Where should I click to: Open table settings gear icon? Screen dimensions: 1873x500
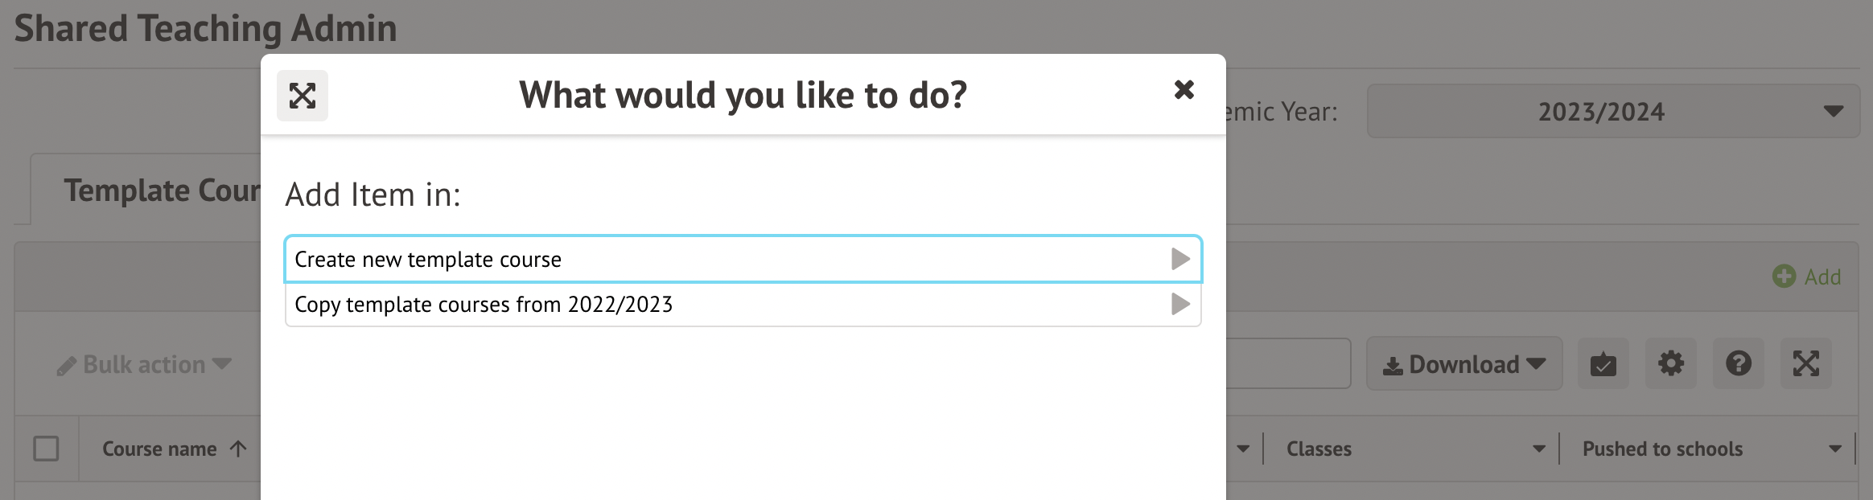tap(1671, 364)
